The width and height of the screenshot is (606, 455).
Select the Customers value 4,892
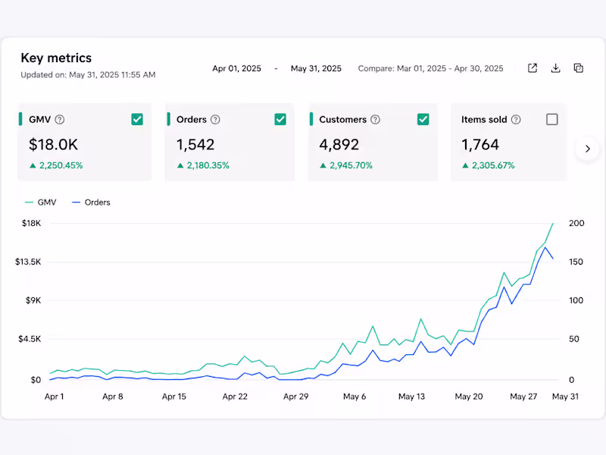339,145
